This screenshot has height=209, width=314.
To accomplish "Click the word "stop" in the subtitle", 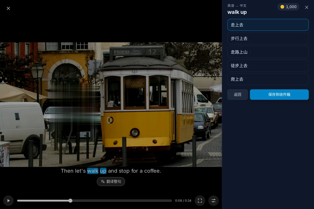I will (x=124, y=171).
